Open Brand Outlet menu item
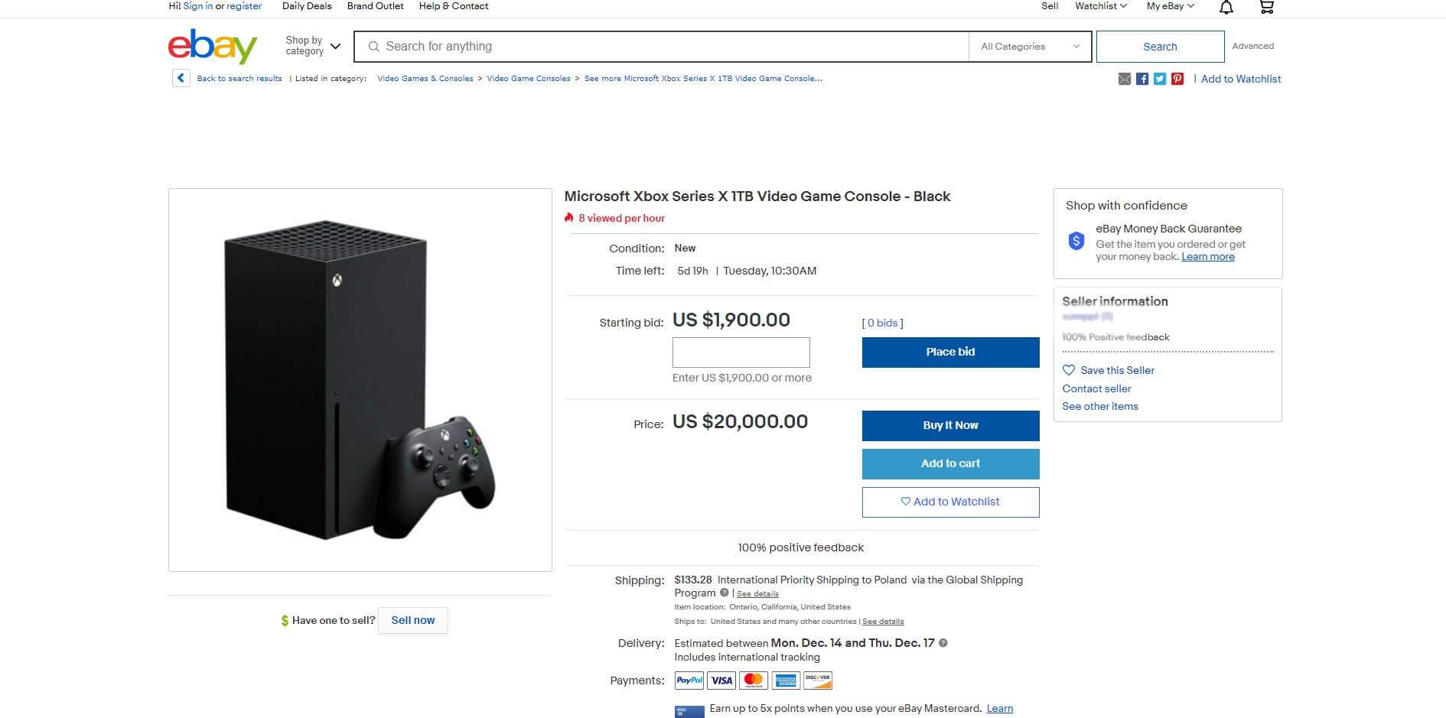Image resolution: width=1446 pixels, height=718 pixels. pyautogui.click(x=375, y=6)
